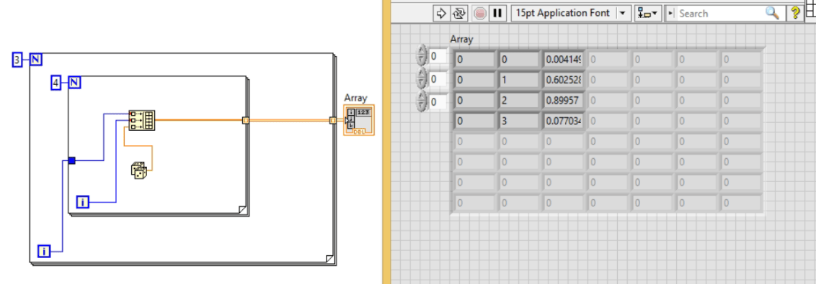
Task: Click the array cell showing 3
Action: [x=519, y=122]
